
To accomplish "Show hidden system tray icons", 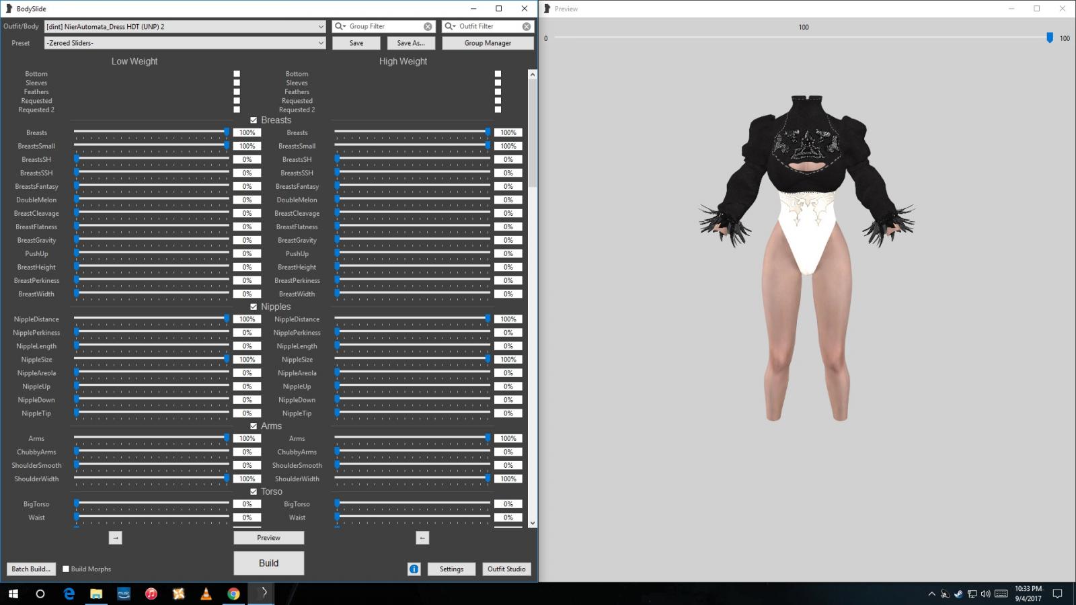I will pos(931,594).
